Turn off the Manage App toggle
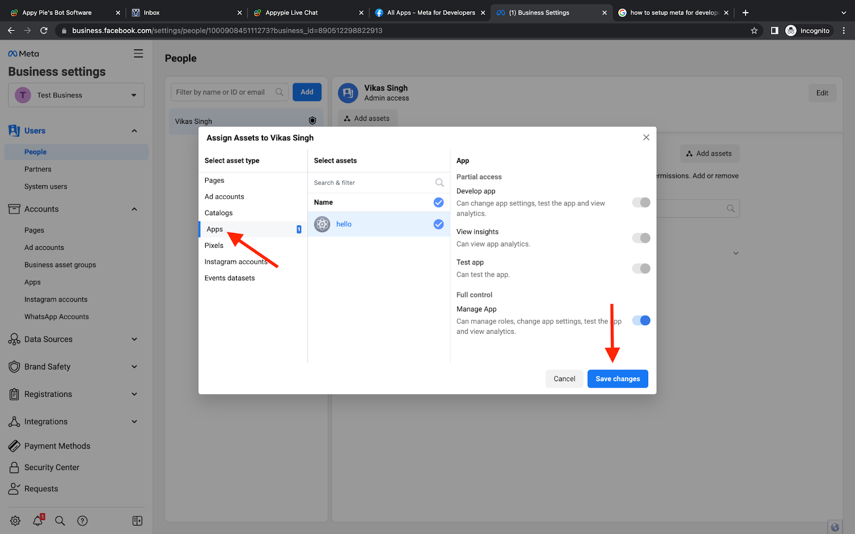 [641, 320]
